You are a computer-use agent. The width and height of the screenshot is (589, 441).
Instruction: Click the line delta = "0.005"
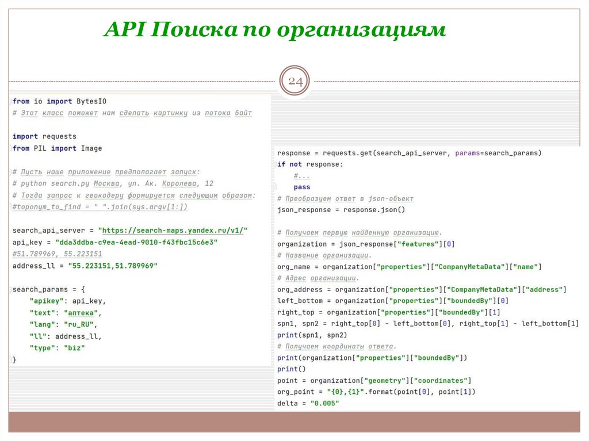(x=308, y=404)
